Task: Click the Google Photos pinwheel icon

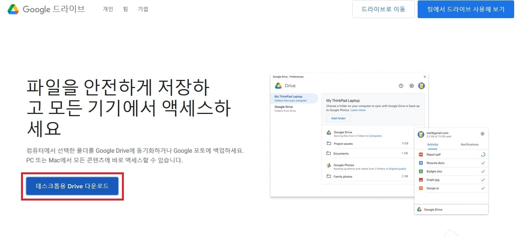Action: [329, 165]
